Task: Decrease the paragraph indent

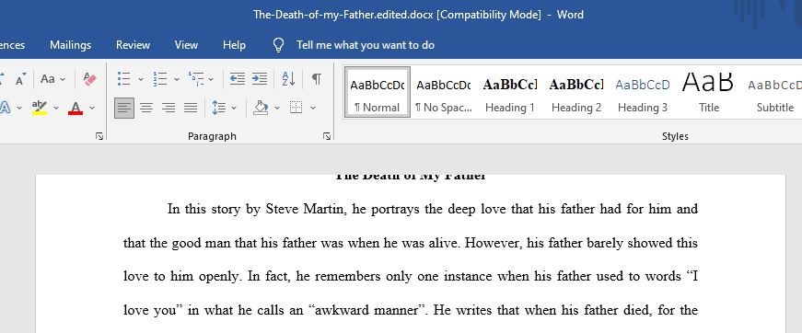Action: pos(237,79)
